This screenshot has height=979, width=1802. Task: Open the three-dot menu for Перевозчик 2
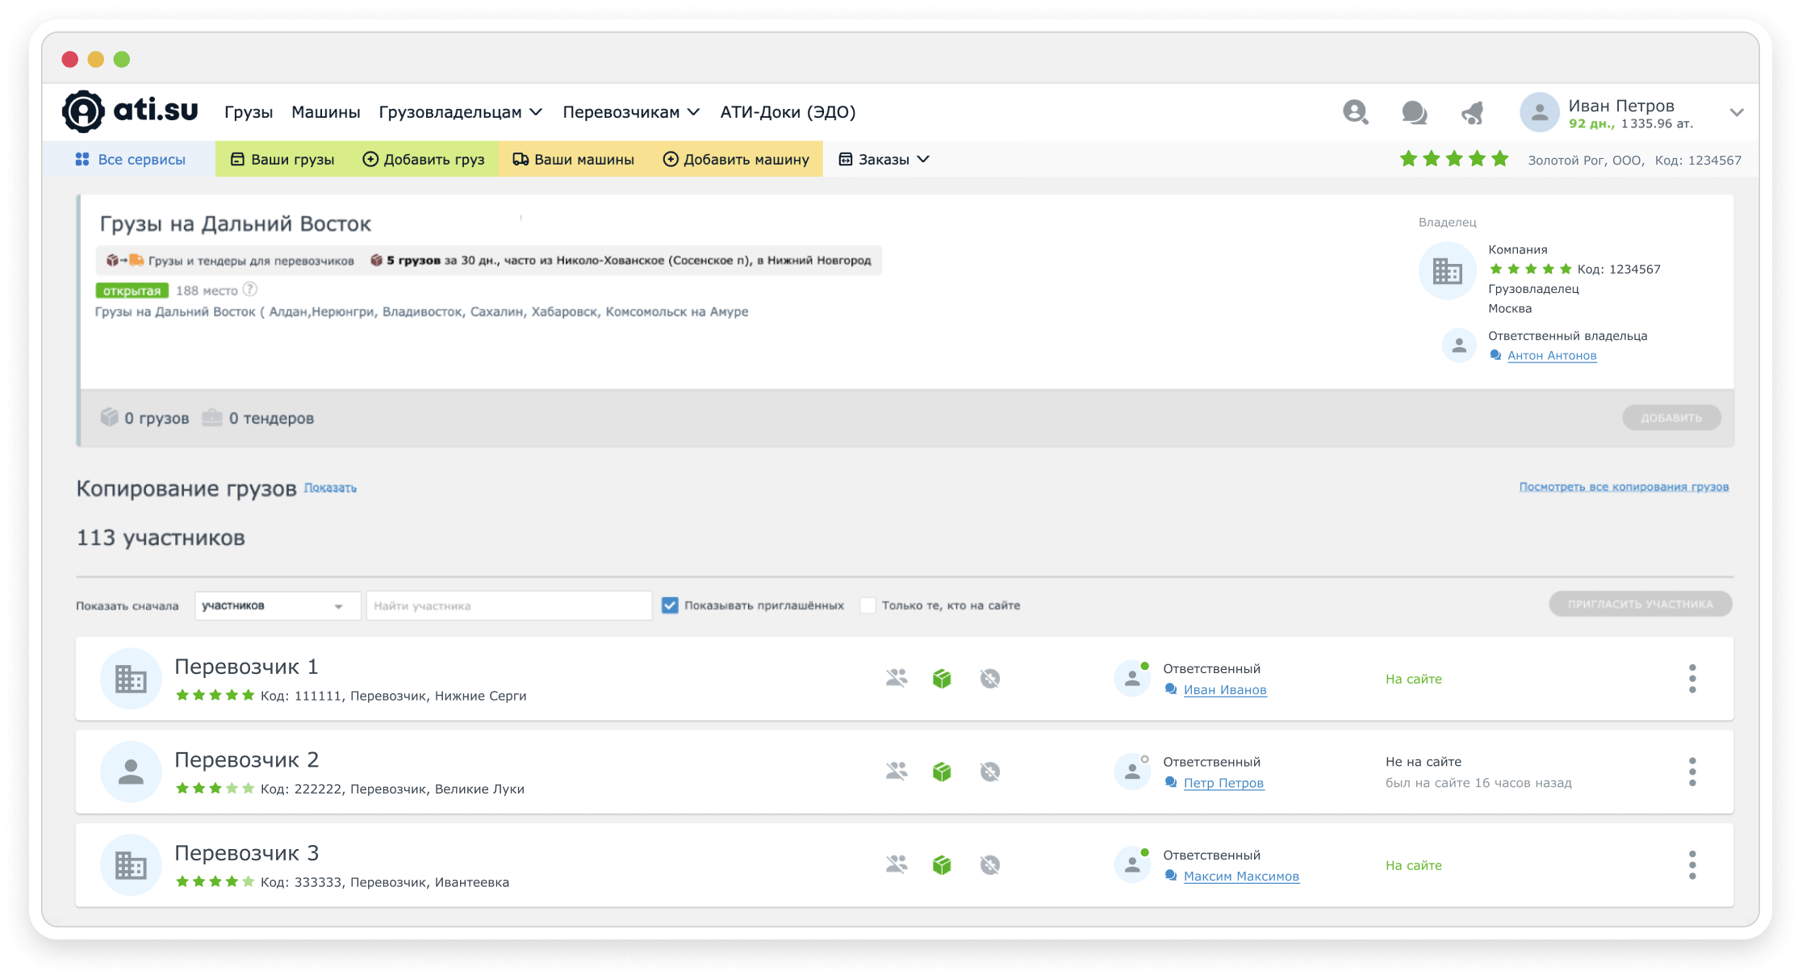coord(1692,772)
